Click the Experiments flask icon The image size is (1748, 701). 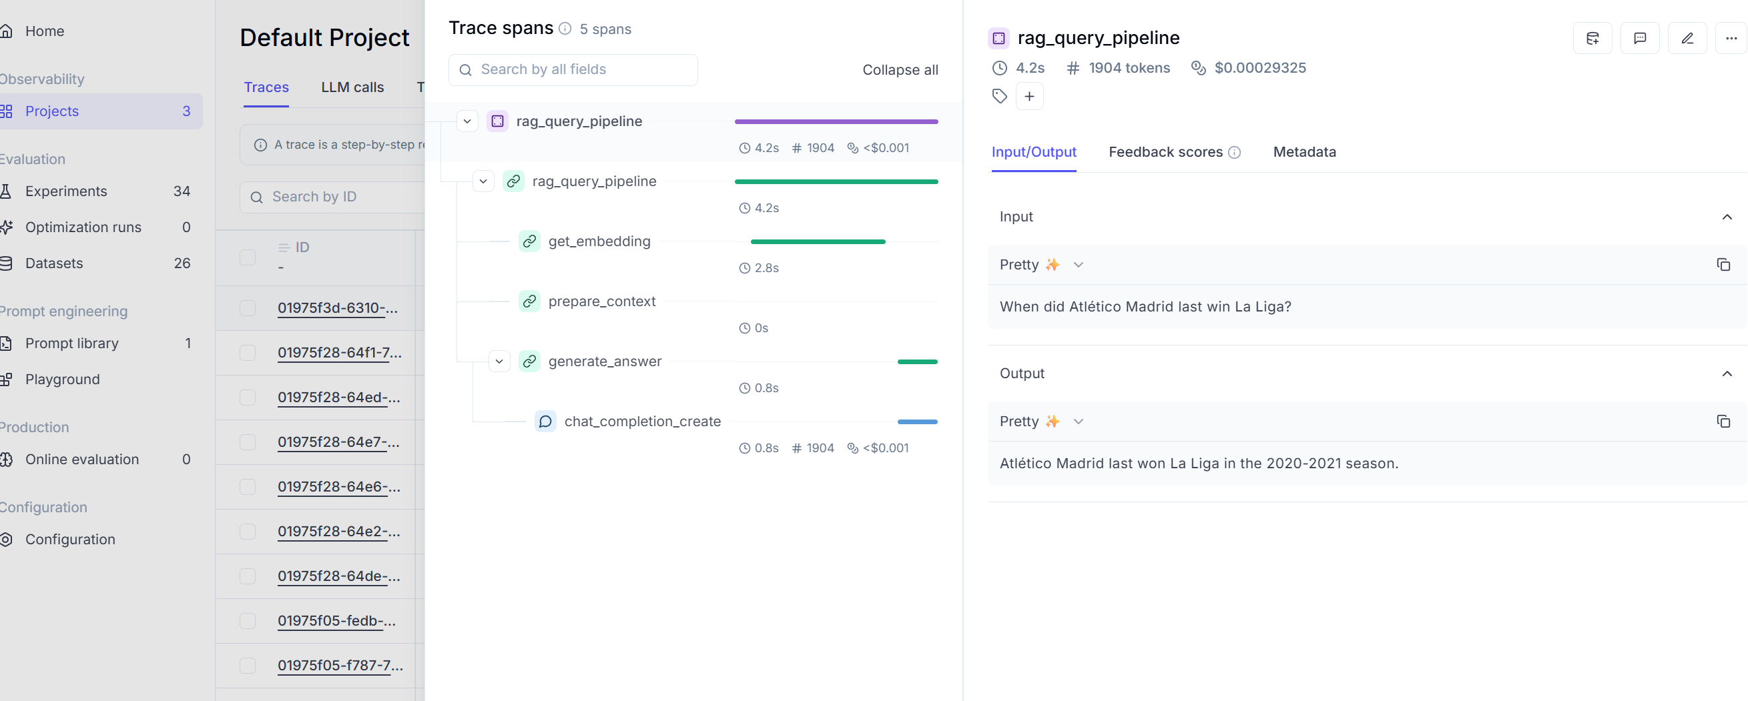6,191
